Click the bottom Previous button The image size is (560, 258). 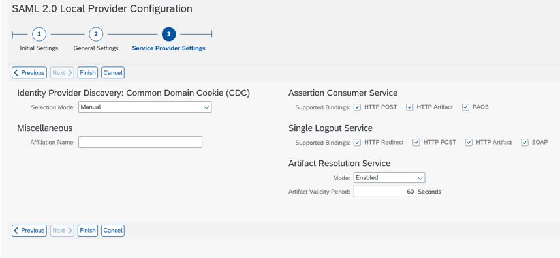point(29,231)
